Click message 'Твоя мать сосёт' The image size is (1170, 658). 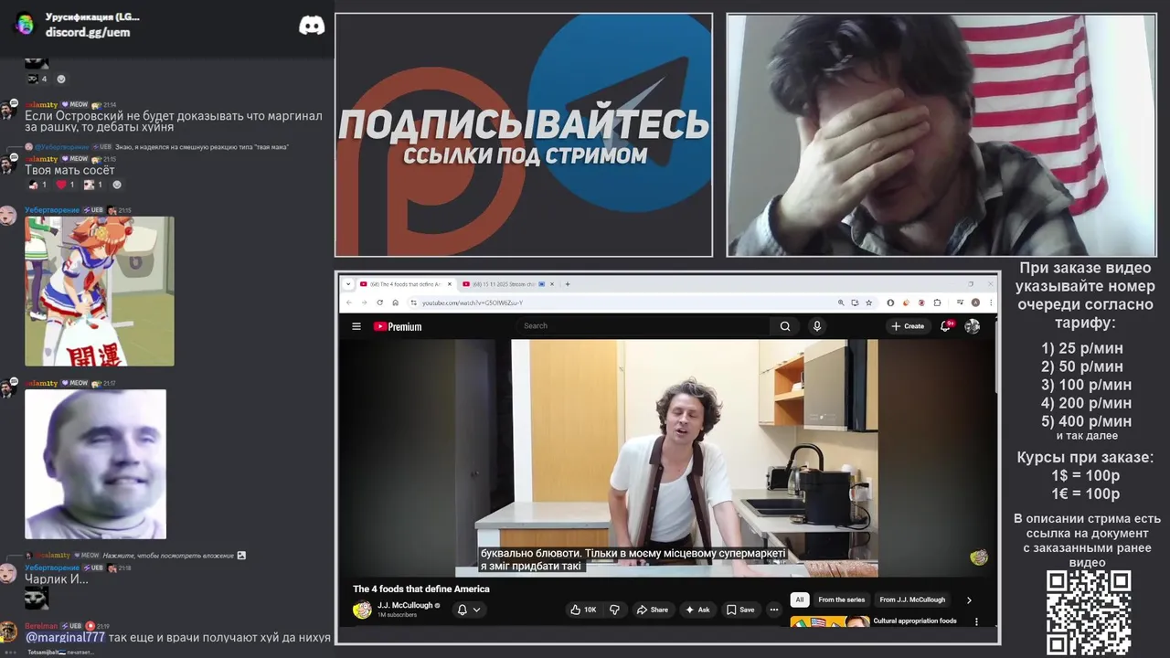(x=69, y=170)
